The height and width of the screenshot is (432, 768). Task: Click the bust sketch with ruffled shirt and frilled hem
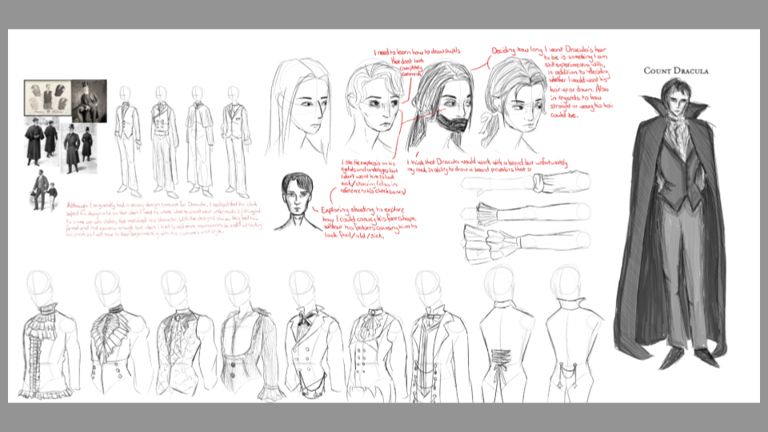[50, 334]
